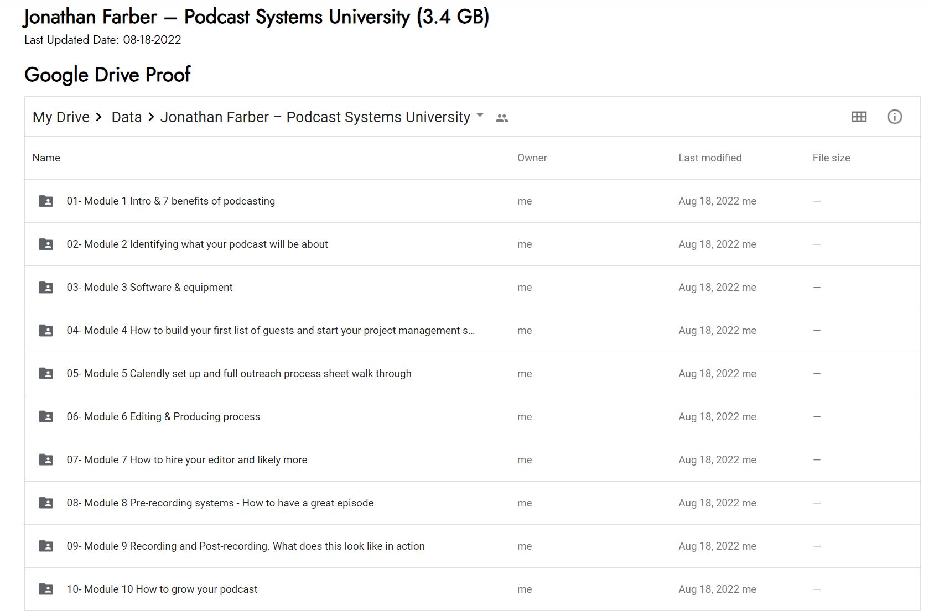
Task: Open 09- Module 9 Recording and Post-recording
Action: (x=246, y=546)
